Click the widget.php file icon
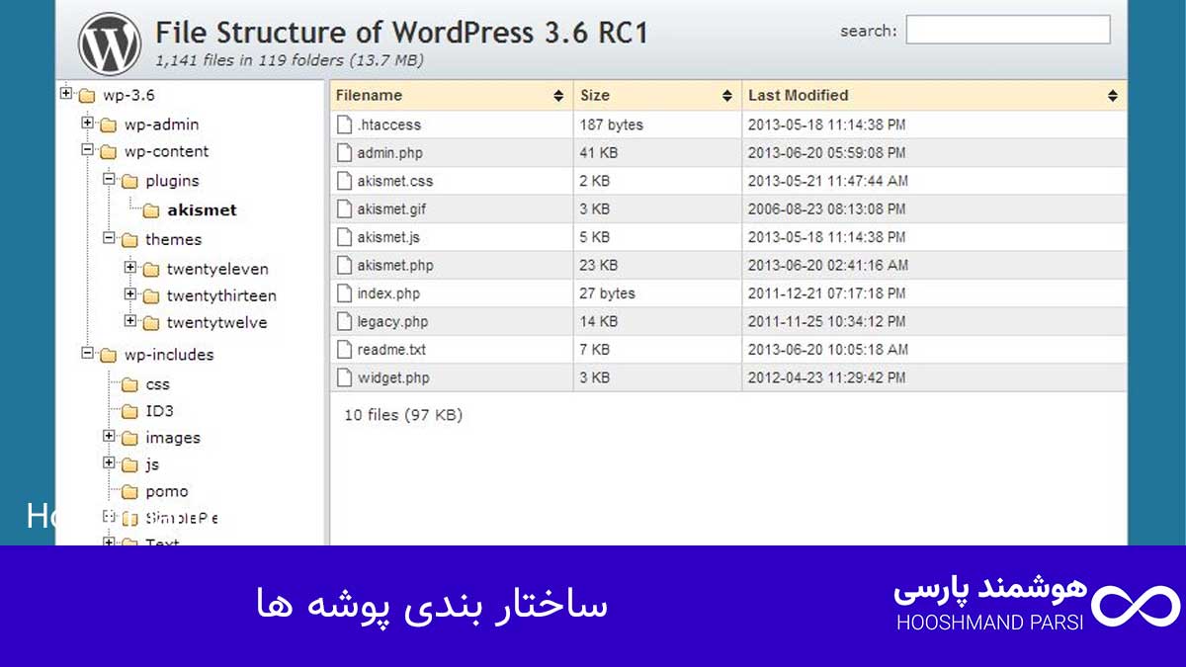Image resolution: width=1186 pixels, height=667 pixels. click(x=344, y=377)
